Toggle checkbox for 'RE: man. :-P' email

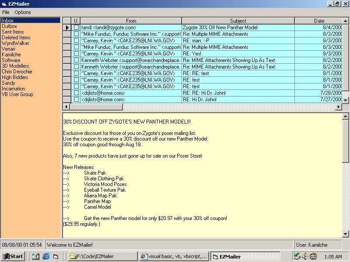pos(76,41)
